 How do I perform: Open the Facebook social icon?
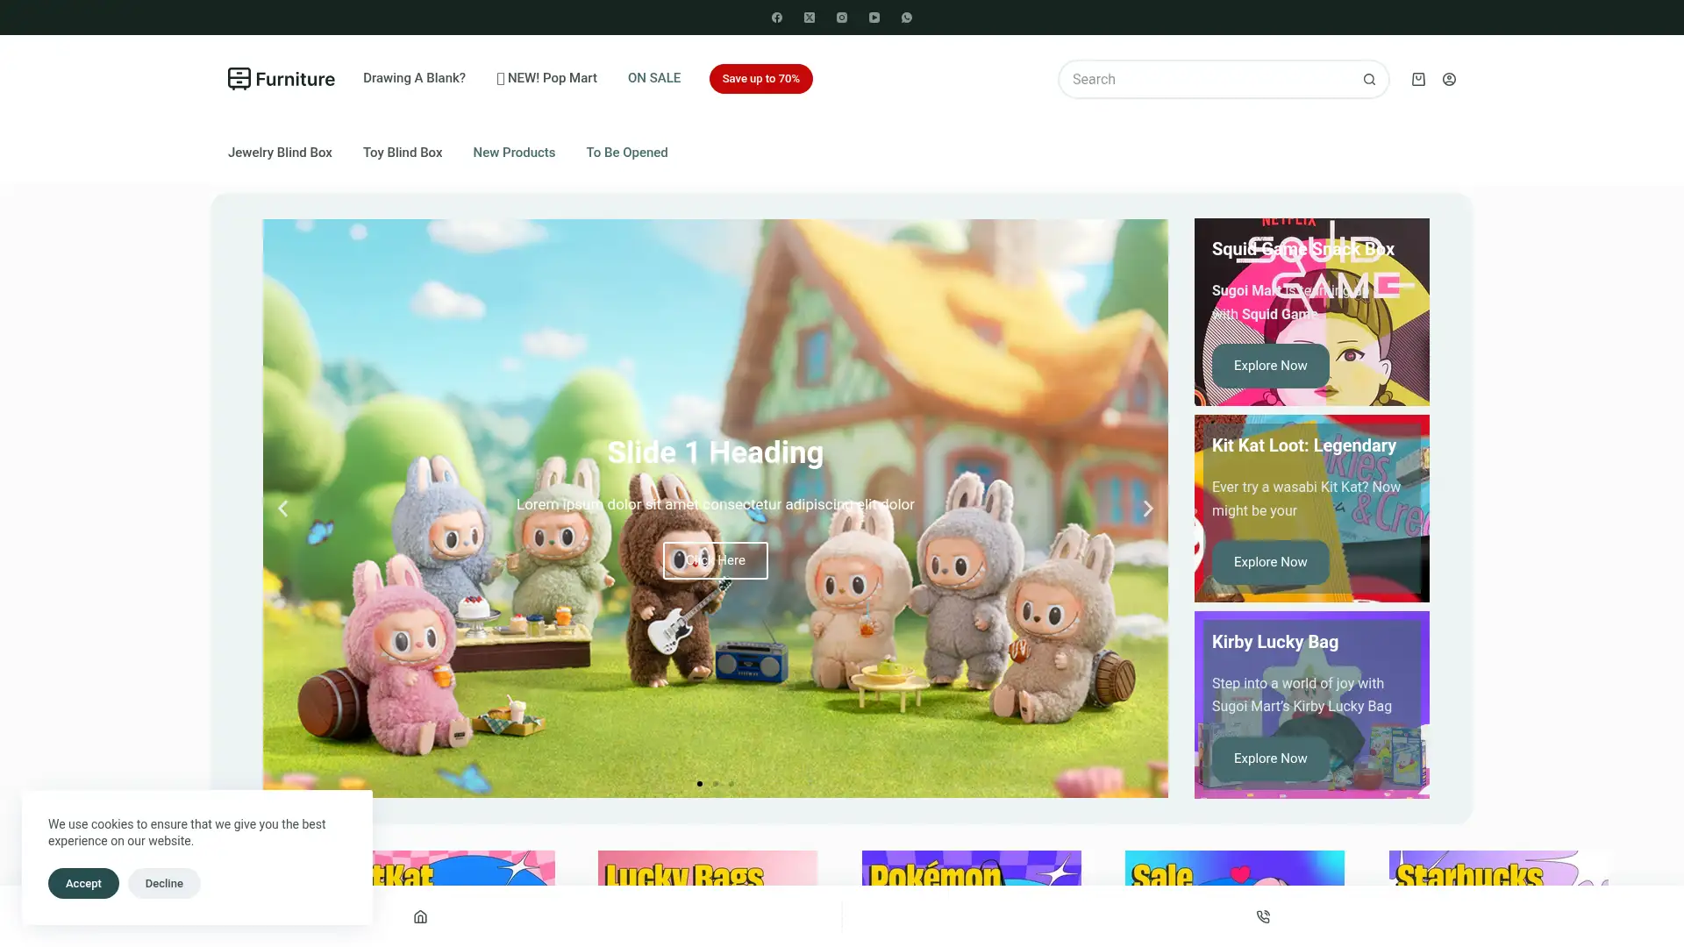[x=776, y=17]
